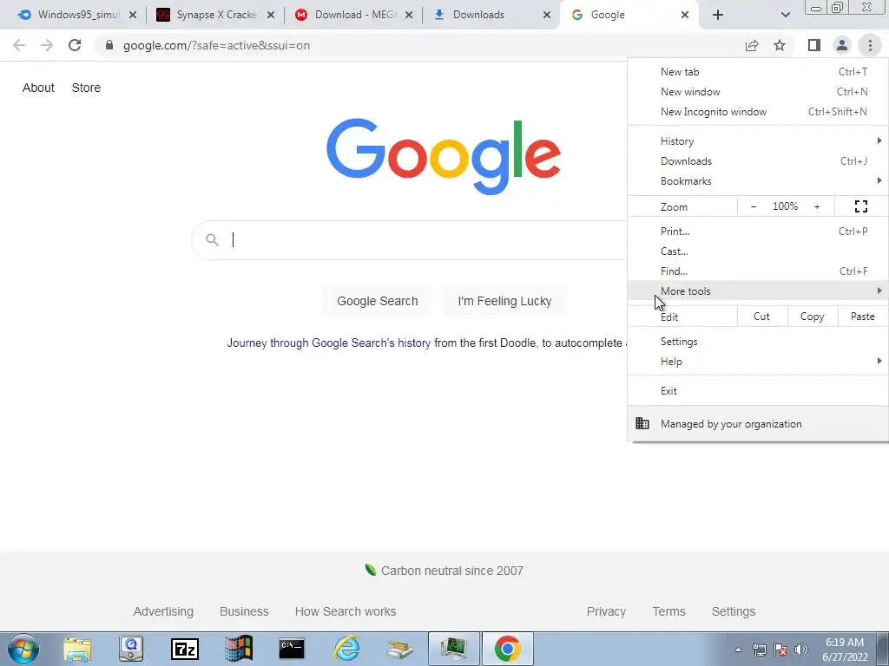Click the forward navigation arrow
The image size is (889, 666).
(47, 45)
